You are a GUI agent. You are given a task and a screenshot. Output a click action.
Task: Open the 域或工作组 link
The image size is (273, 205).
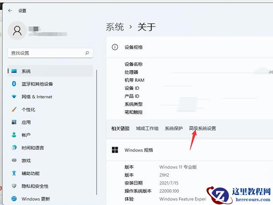(x=147, y=128)
